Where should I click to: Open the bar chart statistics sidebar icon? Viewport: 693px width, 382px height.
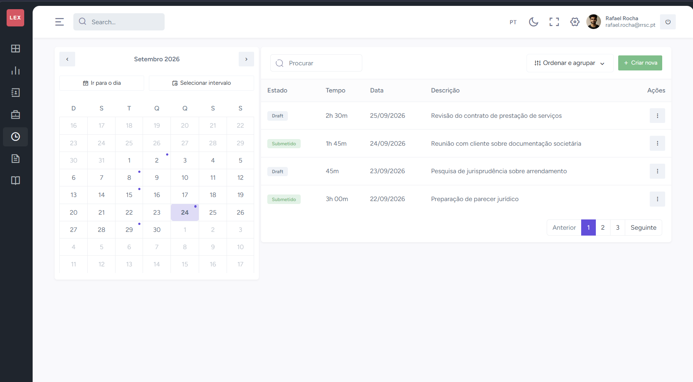(15, 70)
